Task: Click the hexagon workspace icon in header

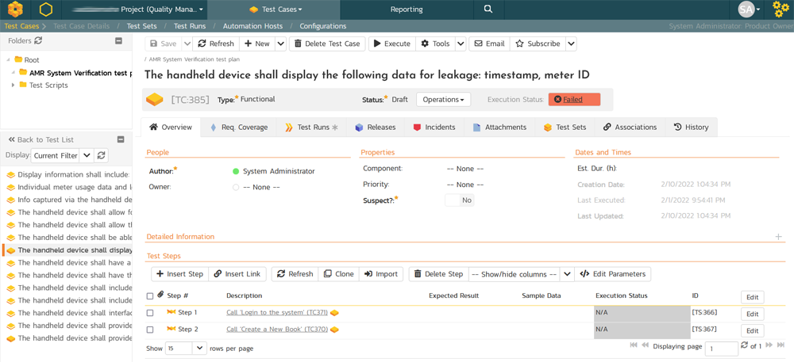Action: (x=46, y=10)
